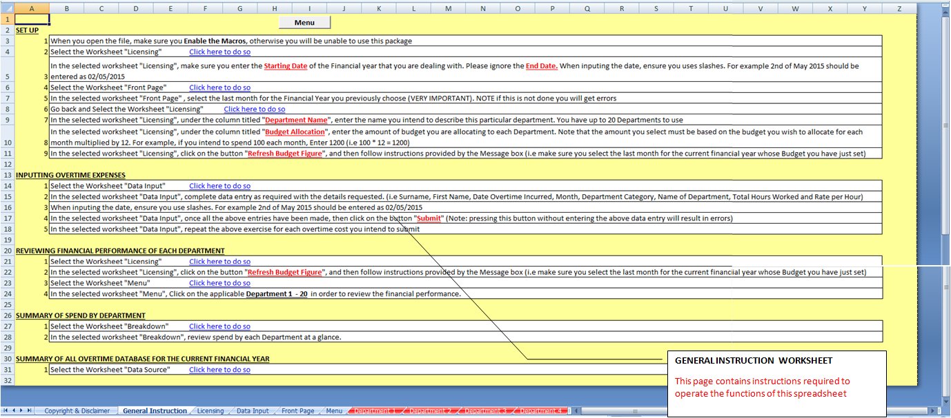Follow the Data Input 'Click here' hyperlink
Image resolution: width=951 pixels, height=418 pixels.
tap(219, 185)
